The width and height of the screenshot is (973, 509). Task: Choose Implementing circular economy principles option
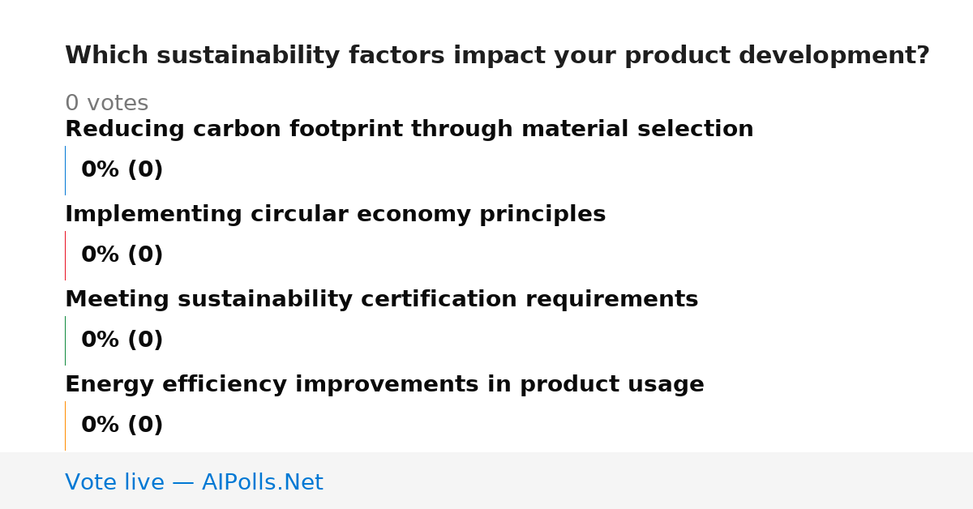pyautogui.click(x=335, y=215)
